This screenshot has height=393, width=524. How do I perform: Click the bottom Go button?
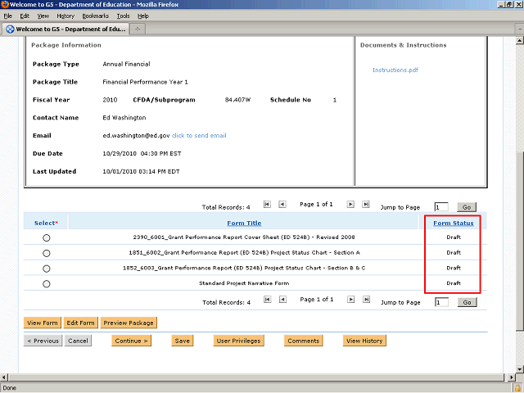468,302
